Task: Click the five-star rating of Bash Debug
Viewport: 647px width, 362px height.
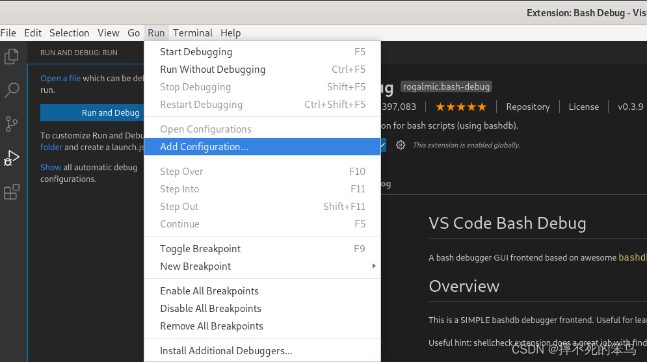Action: (x=461, y=107)
